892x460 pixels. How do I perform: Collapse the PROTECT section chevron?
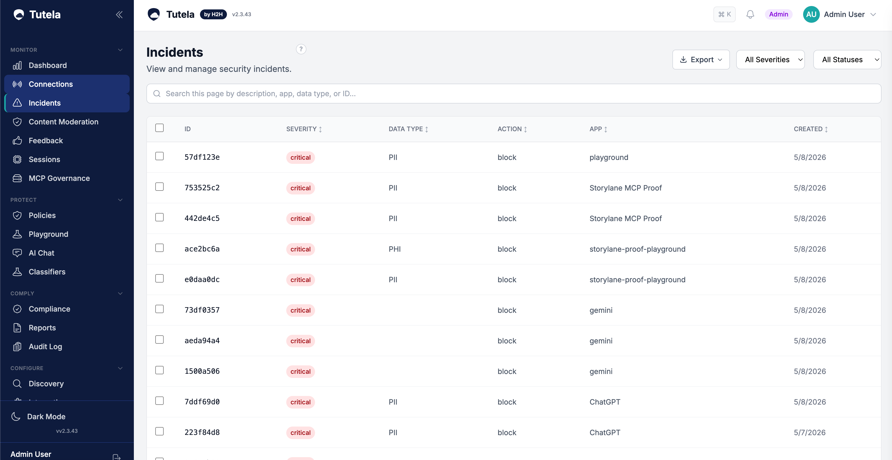coord(120,200)
